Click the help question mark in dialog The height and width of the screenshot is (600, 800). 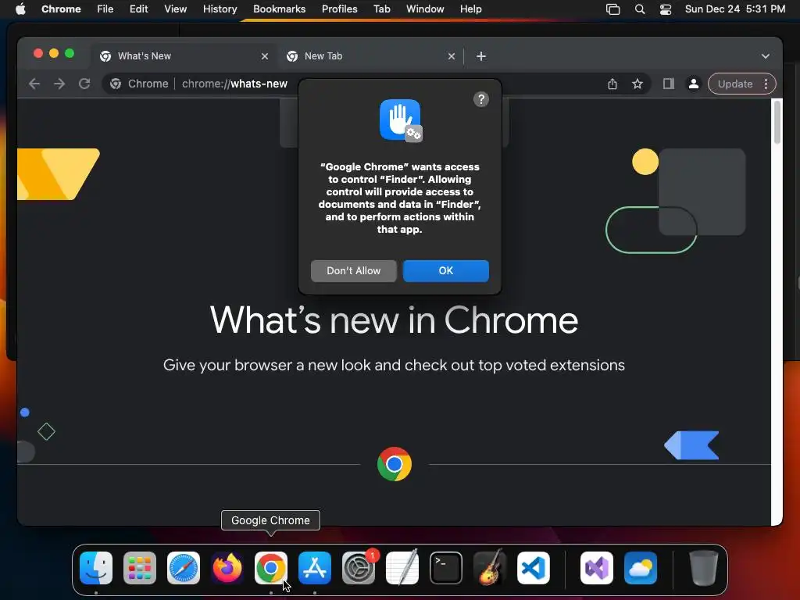click(x=481, y=99)
